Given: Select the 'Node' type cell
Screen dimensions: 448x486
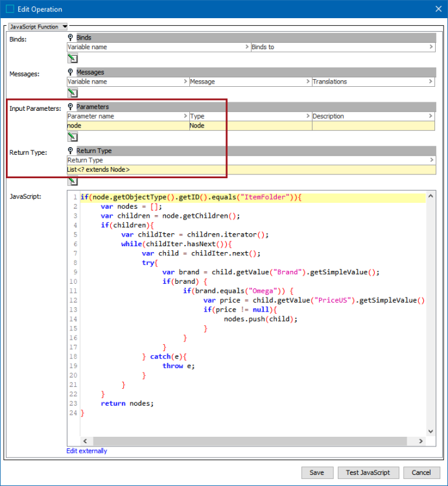Looking at the screenshot, I should coord(250,126).
